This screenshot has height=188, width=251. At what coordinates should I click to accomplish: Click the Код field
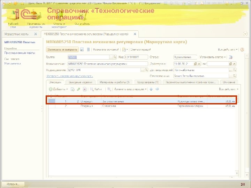point(136,57)
